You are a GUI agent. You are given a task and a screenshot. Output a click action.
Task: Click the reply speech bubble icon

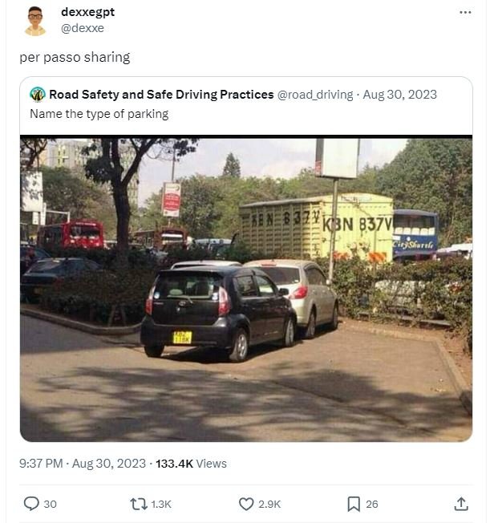(31, 504)
